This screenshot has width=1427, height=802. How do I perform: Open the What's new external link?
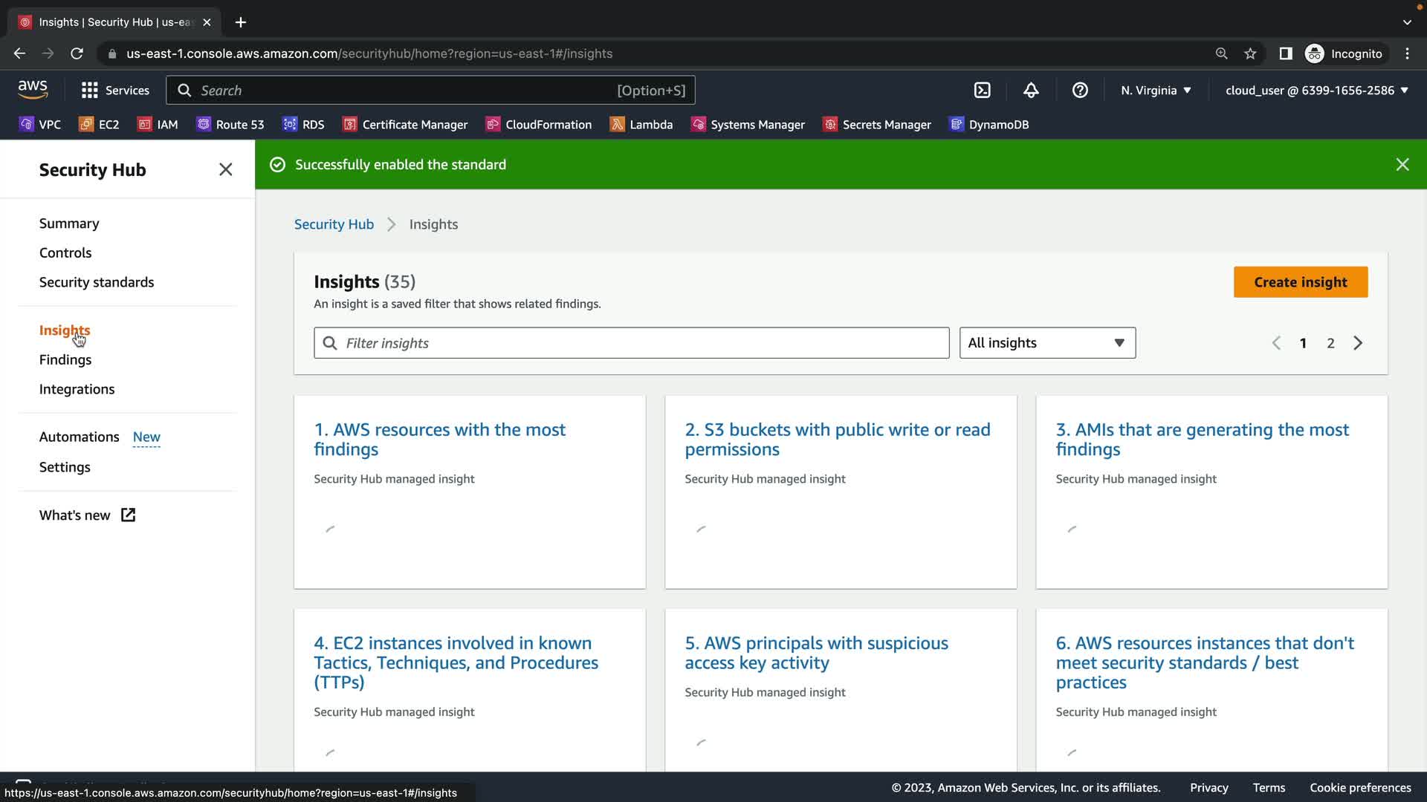[87, 515]
